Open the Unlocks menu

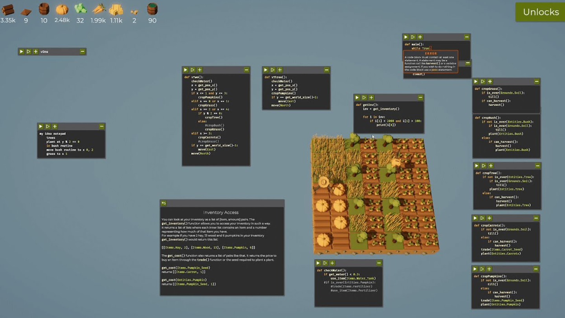tap(540, 12)
